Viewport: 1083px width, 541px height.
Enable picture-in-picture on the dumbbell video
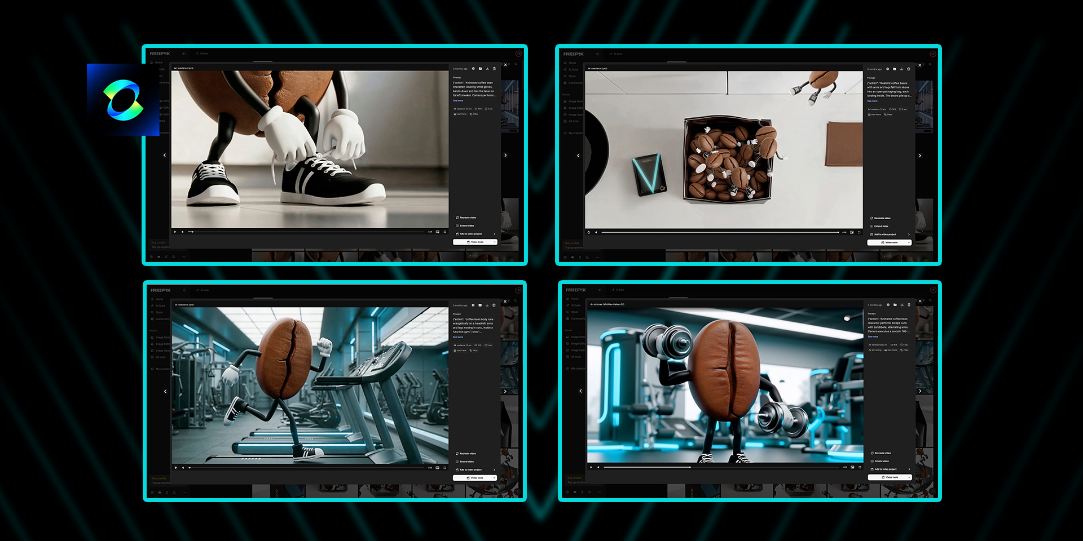852,467
